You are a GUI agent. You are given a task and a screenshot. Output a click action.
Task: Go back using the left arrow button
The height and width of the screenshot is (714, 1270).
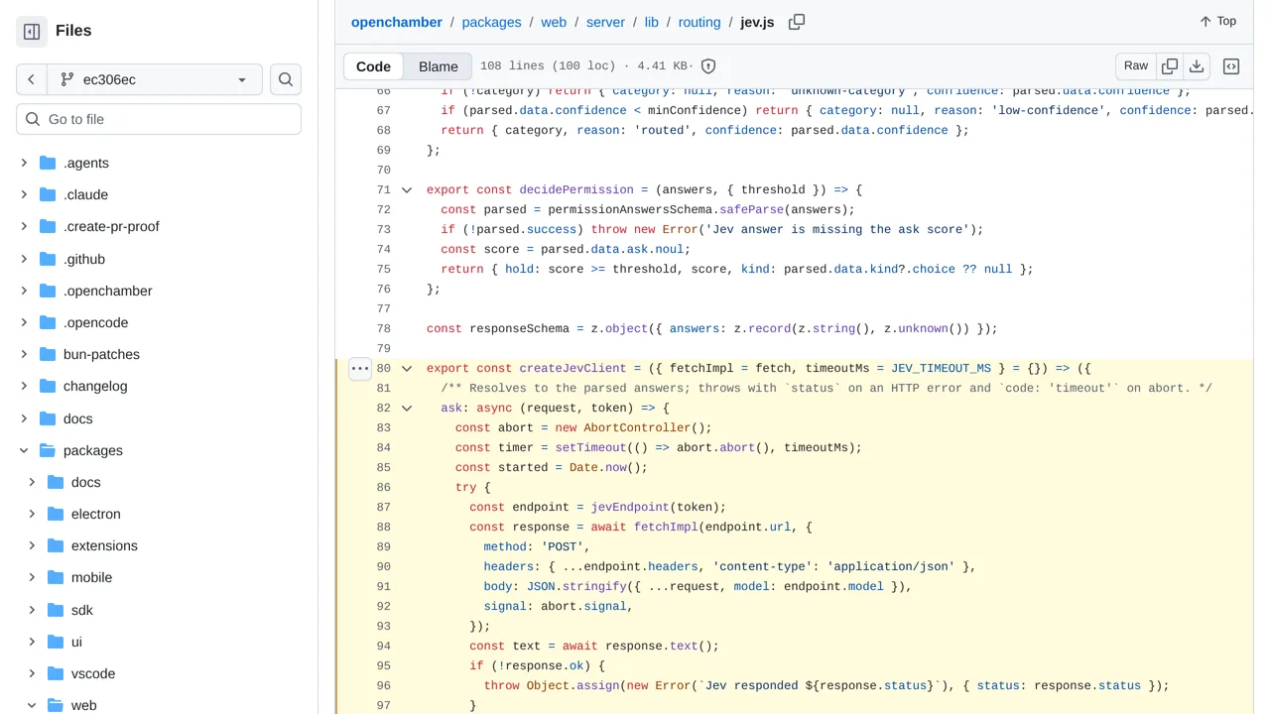click(32, 79)
